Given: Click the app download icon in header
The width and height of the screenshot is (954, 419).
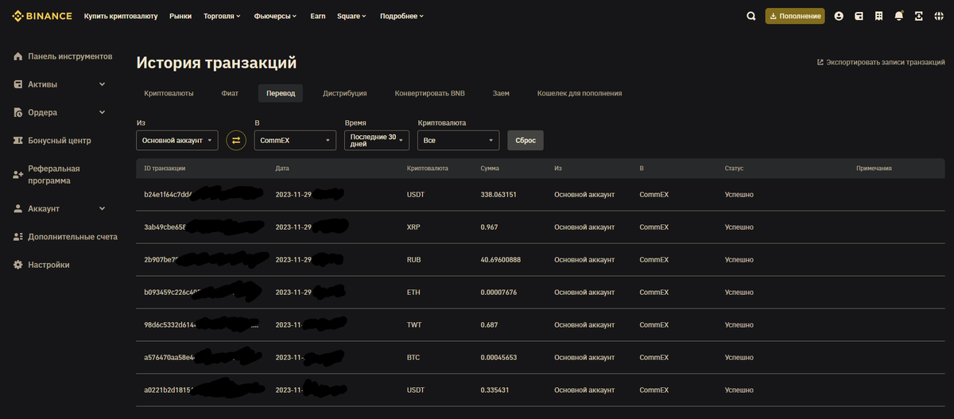Looking at the screenshot, I should pos(919,16).
